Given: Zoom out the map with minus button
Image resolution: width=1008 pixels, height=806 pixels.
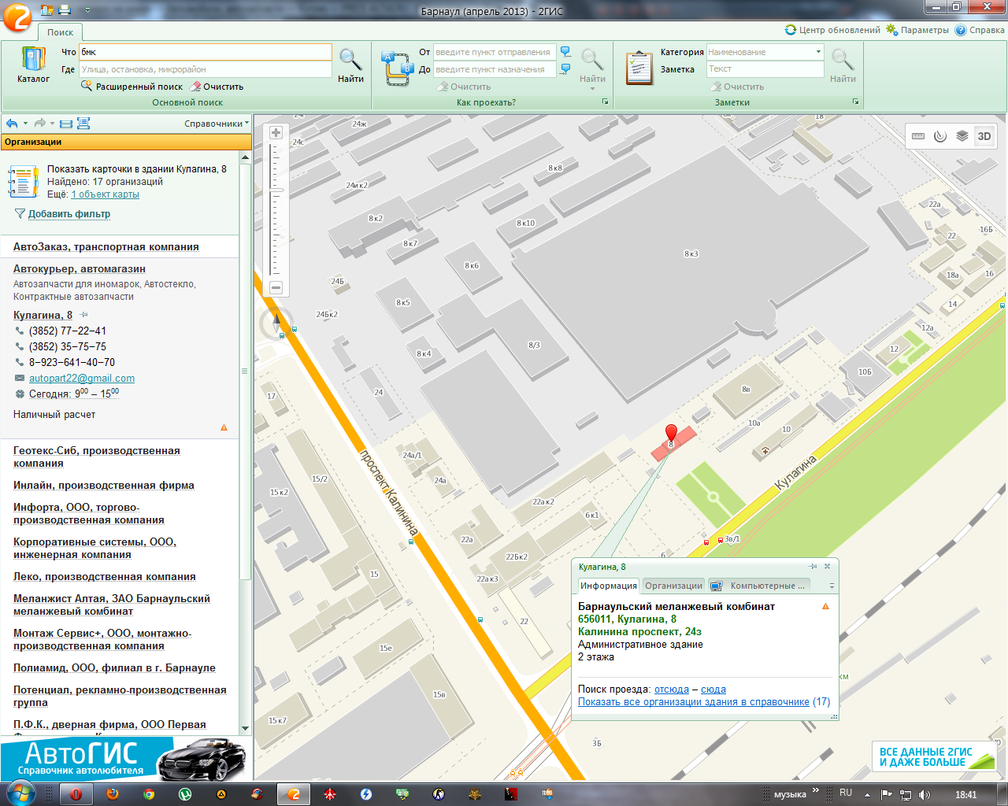Looking at the screenshot, I should point(276,287).
